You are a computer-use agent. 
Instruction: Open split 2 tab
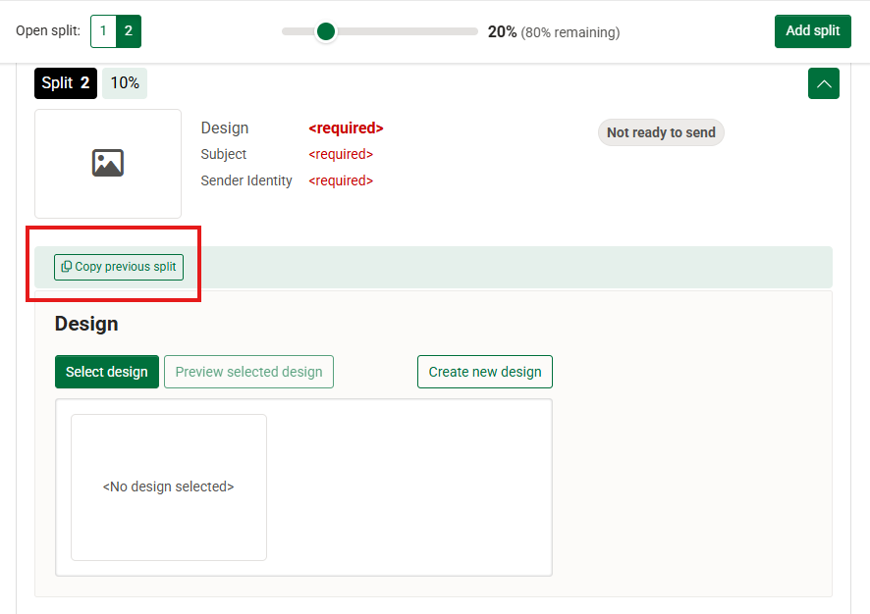(129, 31)
